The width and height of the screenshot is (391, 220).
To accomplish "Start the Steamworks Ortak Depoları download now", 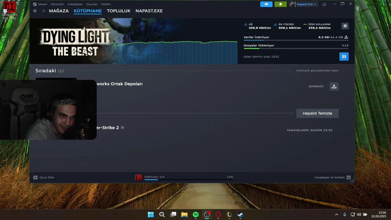I will (x=334, y=86).
